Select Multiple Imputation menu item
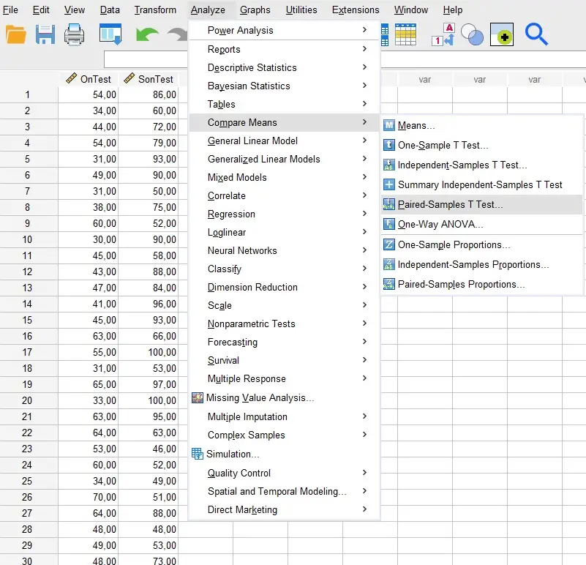The width and height of the screenshot is (586, 565). pos(285,416)
